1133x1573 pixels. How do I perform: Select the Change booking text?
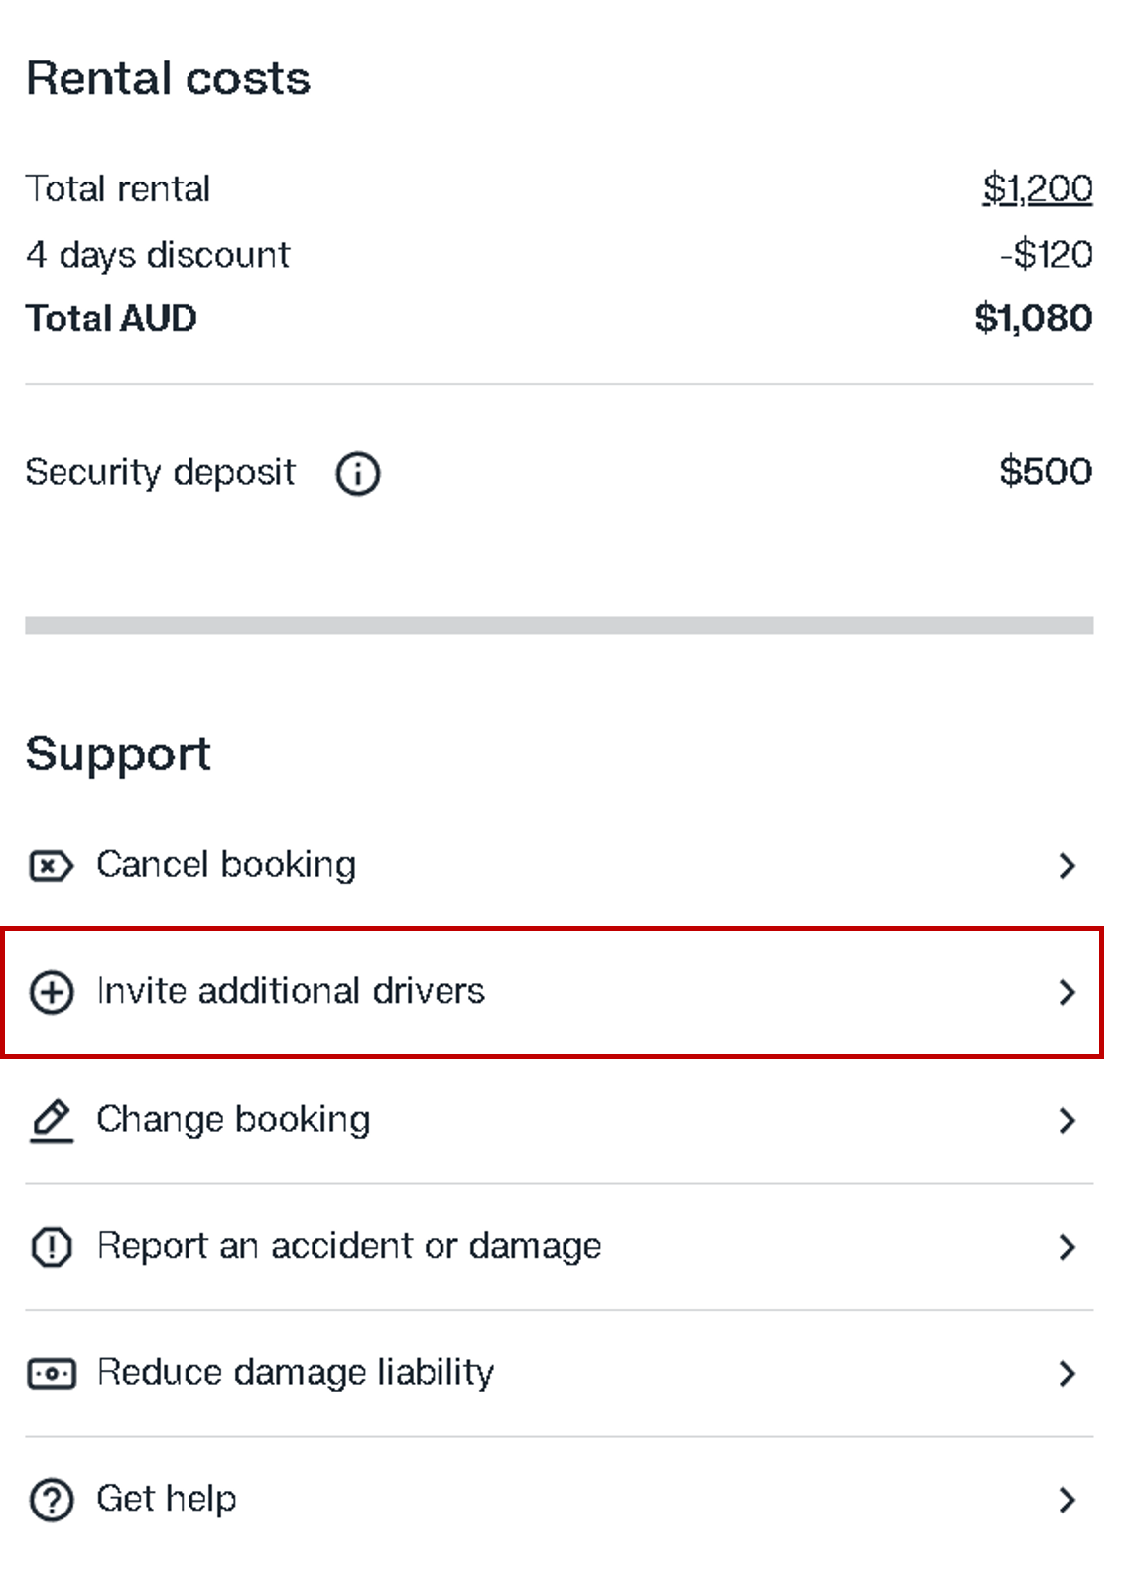233,1119
